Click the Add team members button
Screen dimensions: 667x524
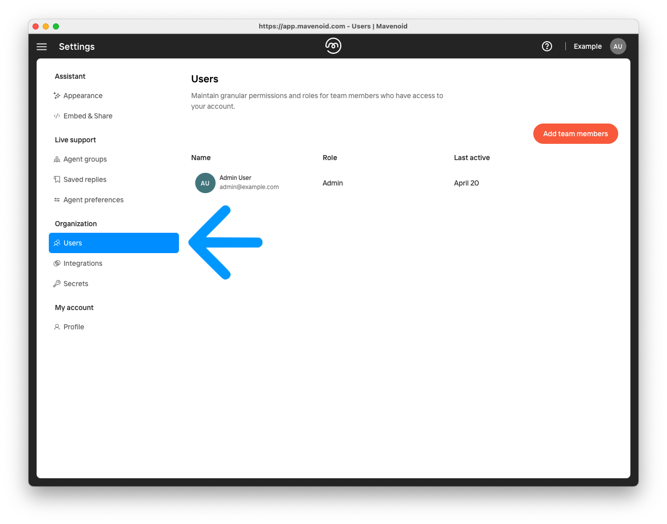pyautogui.click(x=575, y=134)
